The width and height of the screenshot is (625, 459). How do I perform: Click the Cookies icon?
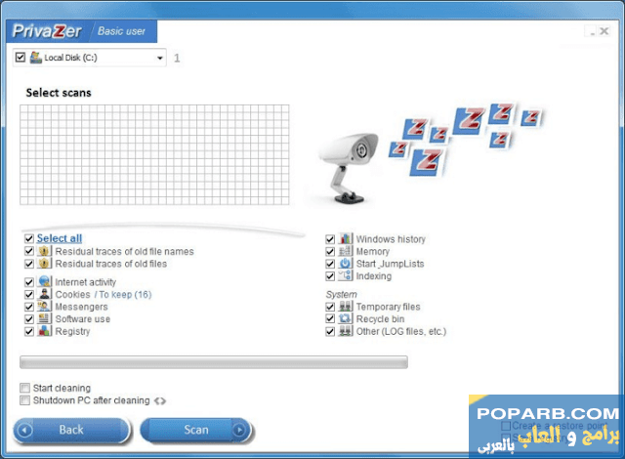(x=43, y=294)
